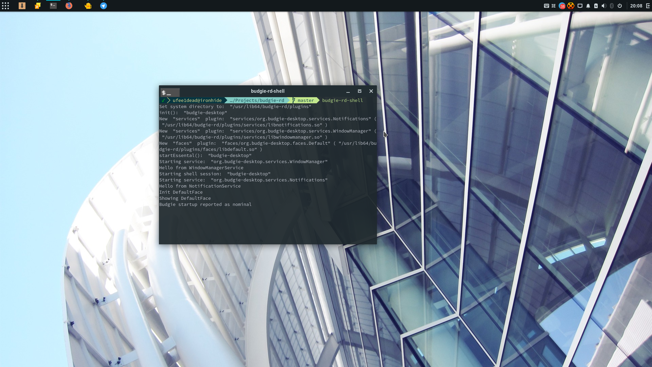Close the budgie-rd-shell terminal window
Viewport: 652px width, 367px height.
point(371,91)
